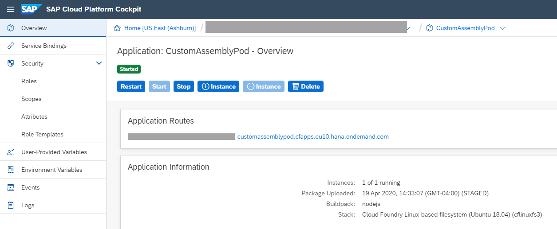This screenshot has width=557, height=229.
Task: Open the CustomAssemblyPod breadcrumb dropdown
Action: (503, 28)
